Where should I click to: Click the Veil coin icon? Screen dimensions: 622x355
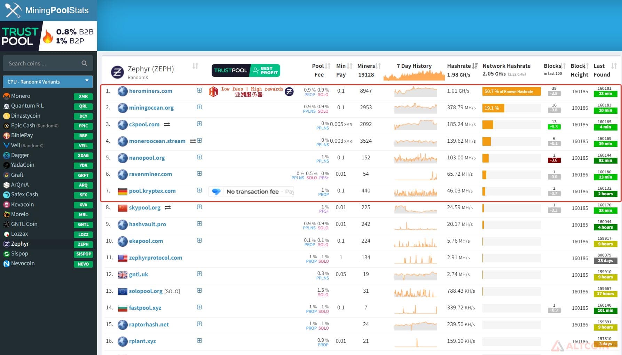(6, 145)
